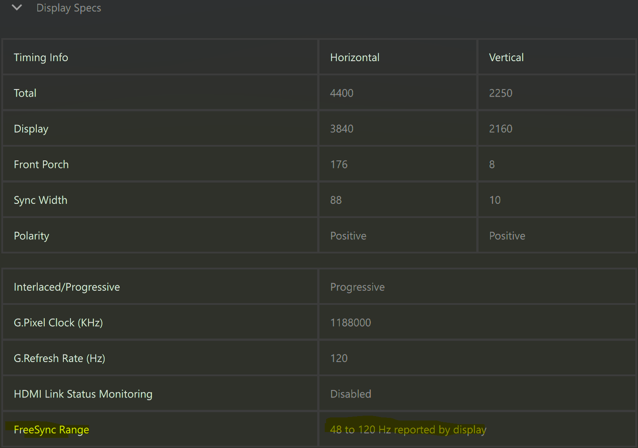Click the Sync Width row label
This screenshot has height=448, width=638.
pyautogui.click(x=40, y=200)
